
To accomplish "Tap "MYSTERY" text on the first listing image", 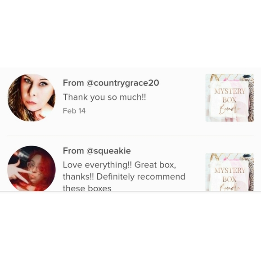I will 229,91.
